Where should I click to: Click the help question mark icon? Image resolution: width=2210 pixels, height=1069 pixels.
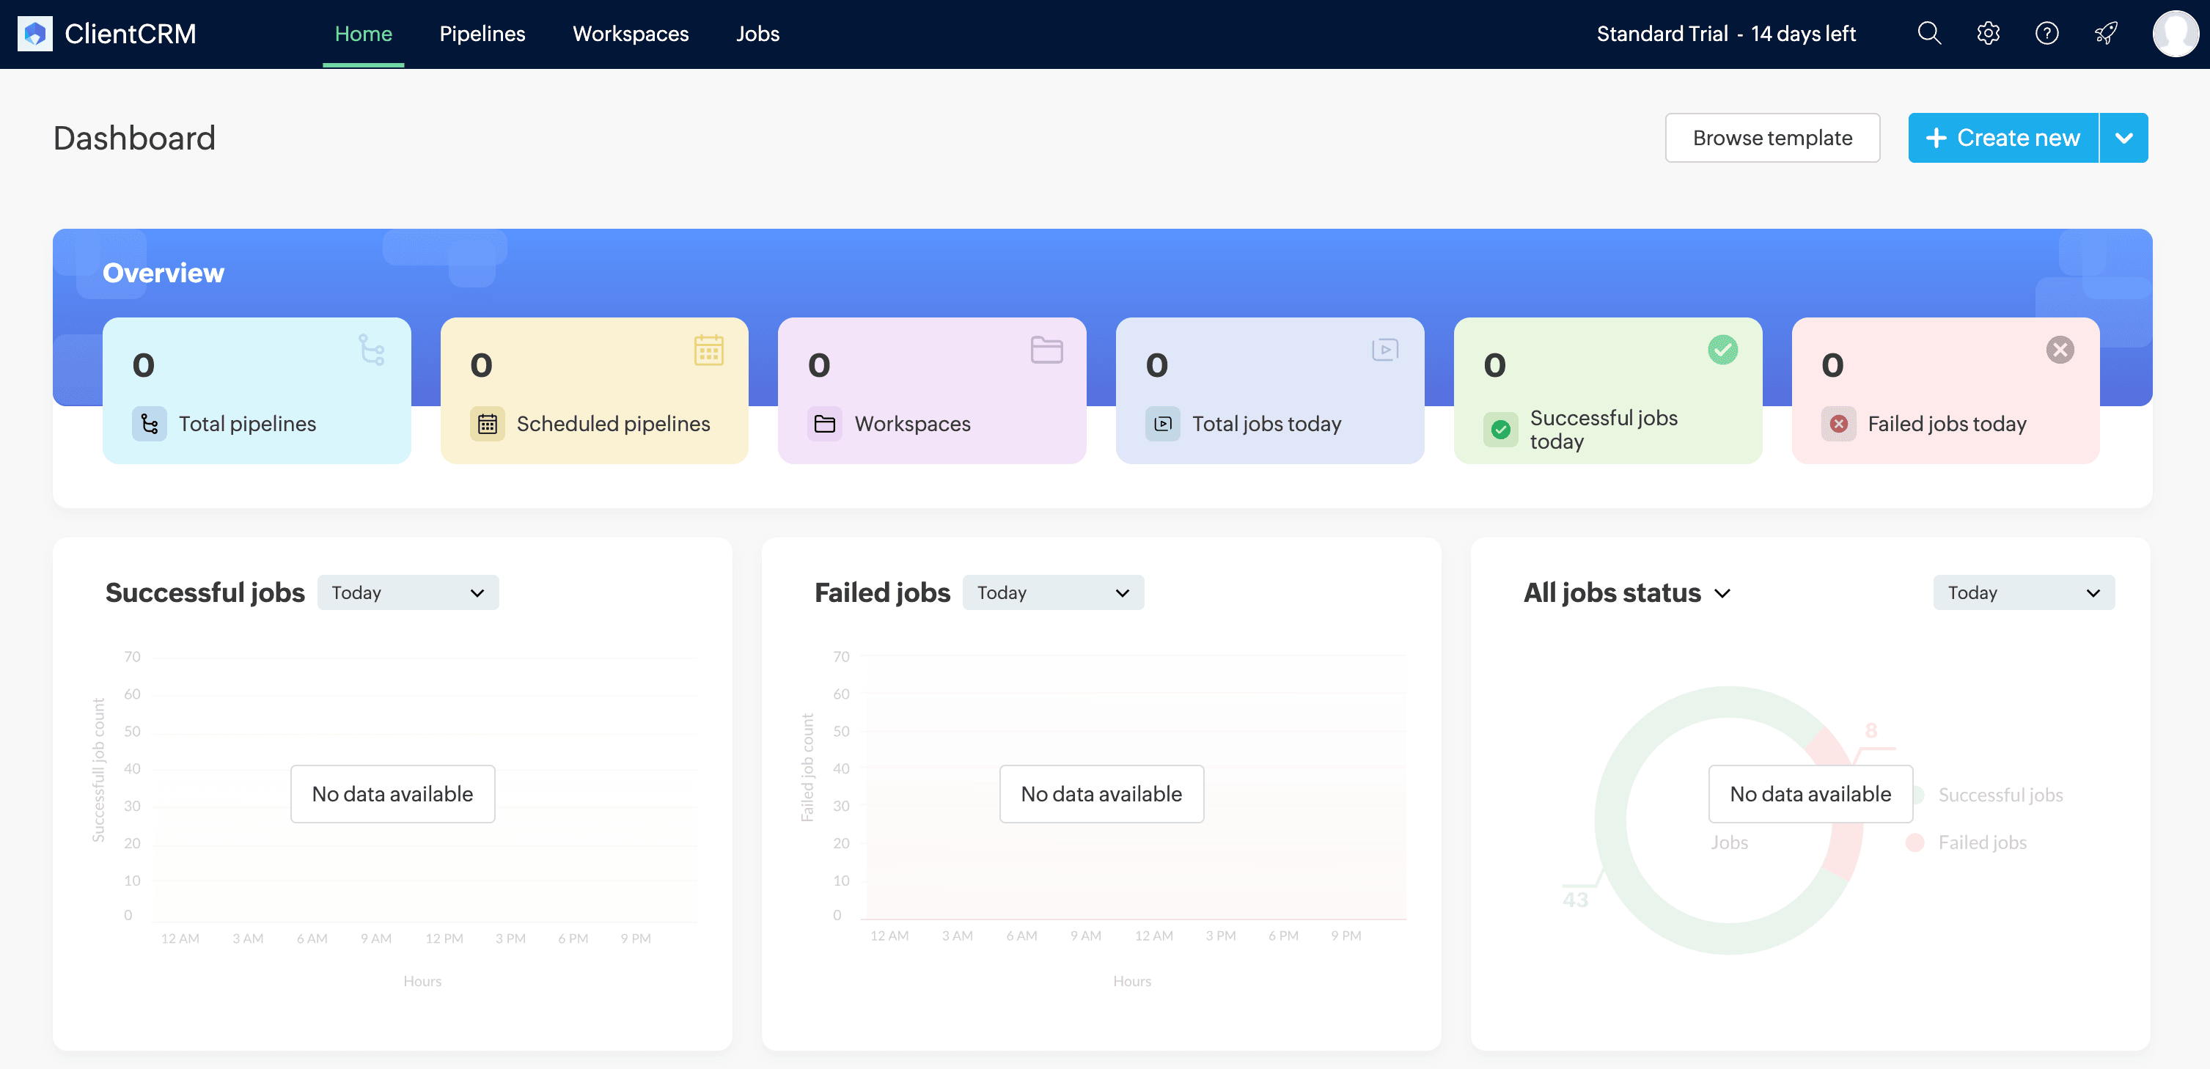tap(2046, 34)
